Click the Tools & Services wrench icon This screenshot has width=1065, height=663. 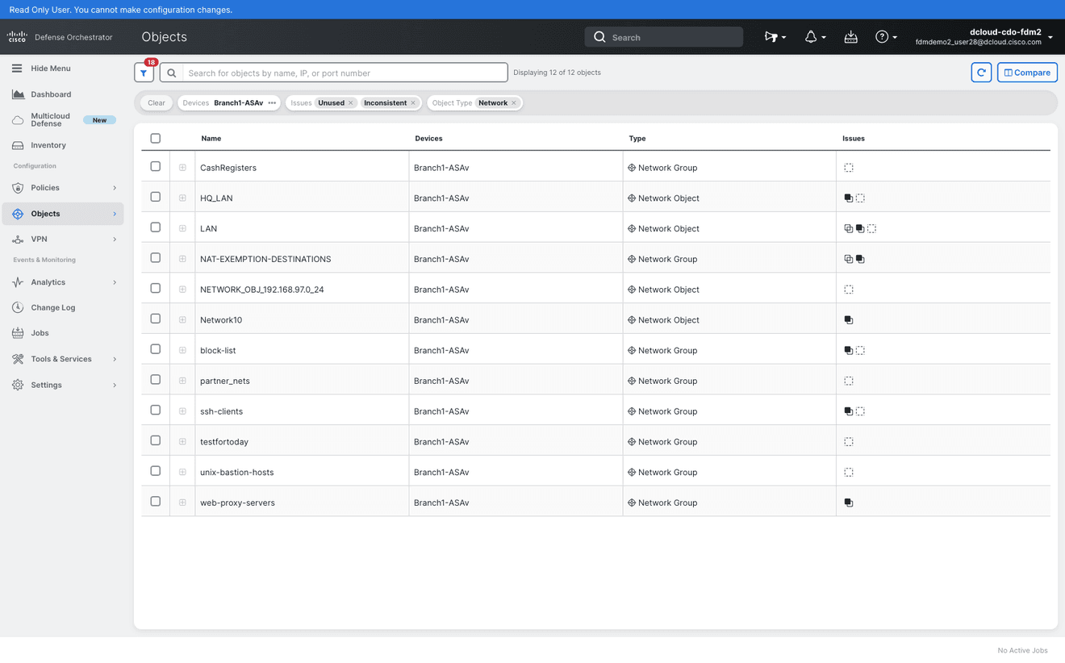pos(18,359)
